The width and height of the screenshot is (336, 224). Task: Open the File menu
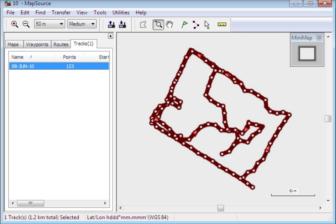click(x=10, y=12)
